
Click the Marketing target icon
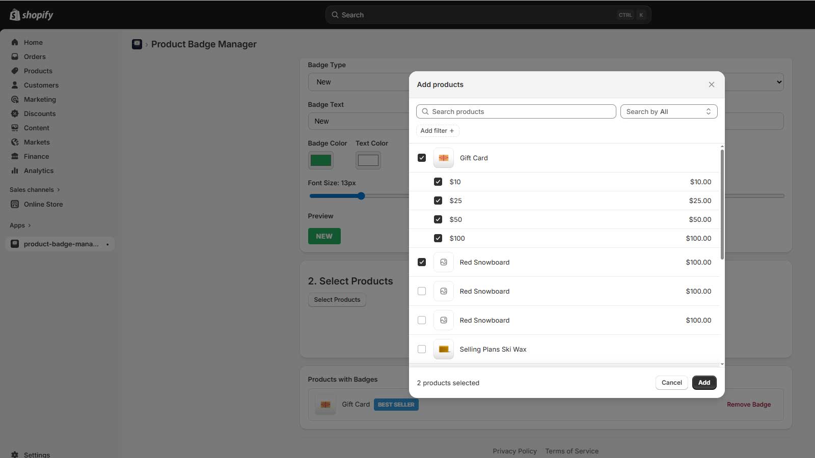coord(15,99)
